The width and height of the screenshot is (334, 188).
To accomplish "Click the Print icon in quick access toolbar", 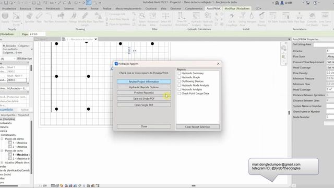I will (x=34, y=3).
